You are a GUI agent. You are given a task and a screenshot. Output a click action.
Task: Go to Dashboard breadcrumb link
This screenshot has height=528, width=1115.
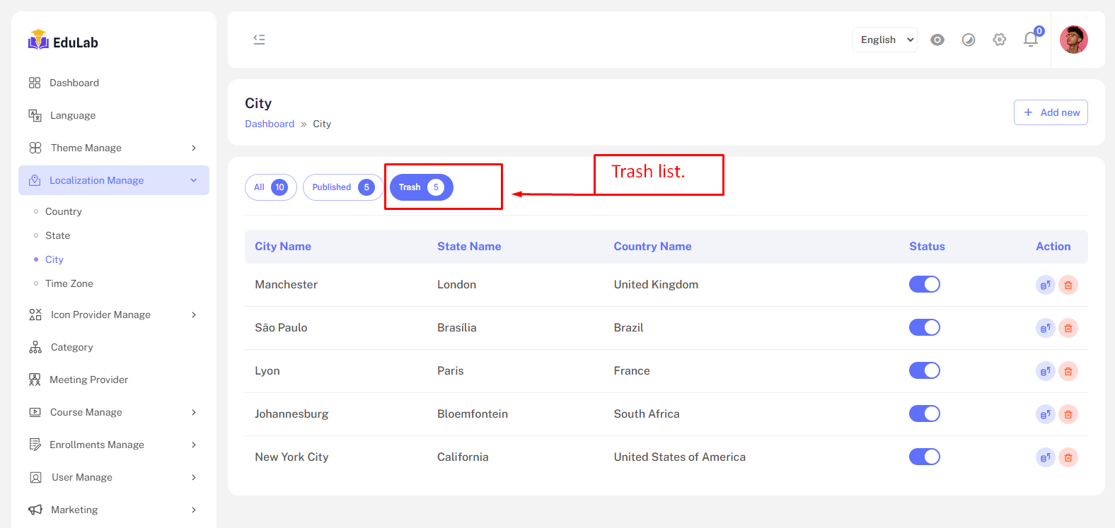coord(270,124)
